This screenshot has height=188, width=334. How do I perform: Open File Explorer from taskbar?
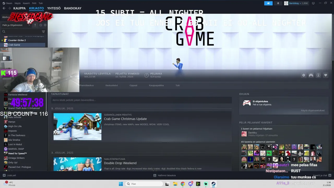coord(175,184)
